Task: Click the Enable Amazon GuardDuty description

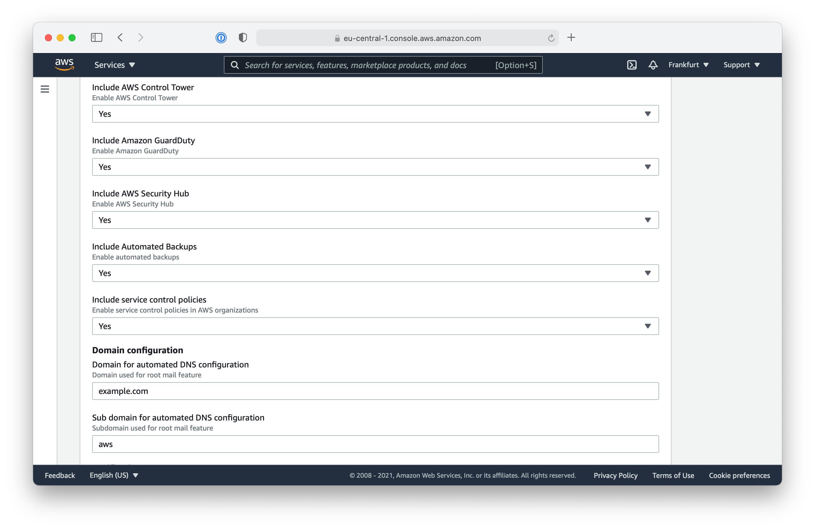Action: click(135, 151)
